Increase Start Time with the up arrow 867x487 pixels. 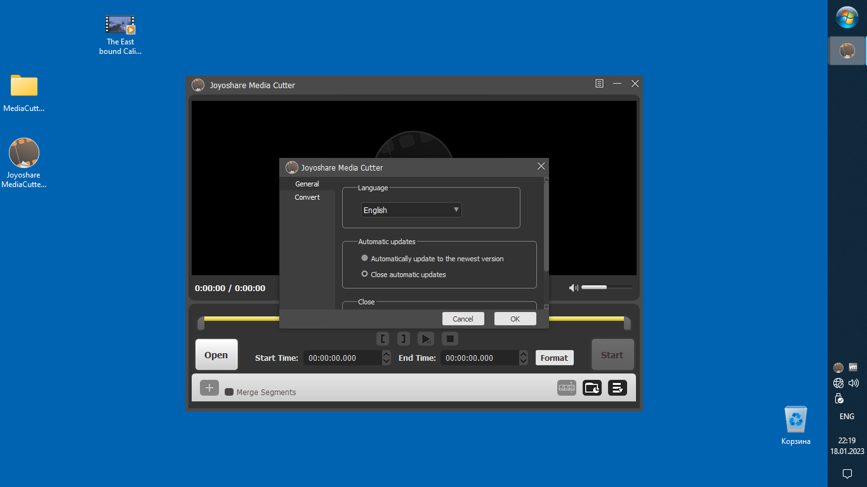point(387,354)
